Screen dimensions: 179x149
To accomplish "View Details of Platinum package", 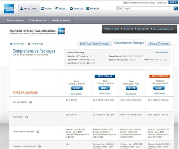I will pyautogui.click(x=159, y=94).
